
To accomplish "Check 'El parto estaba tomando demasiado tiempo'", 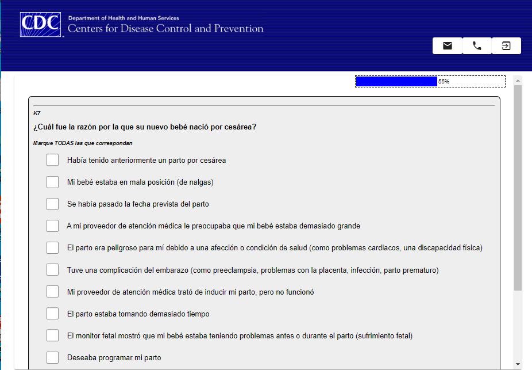I will (x=53, y=314).
